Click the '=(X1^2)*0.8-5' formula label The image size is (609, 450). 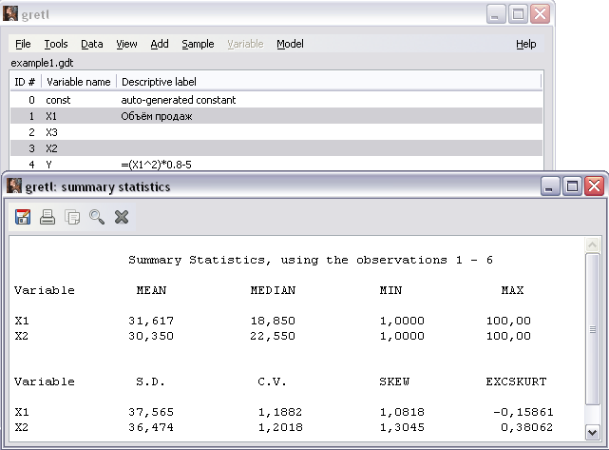pos(156,165)
